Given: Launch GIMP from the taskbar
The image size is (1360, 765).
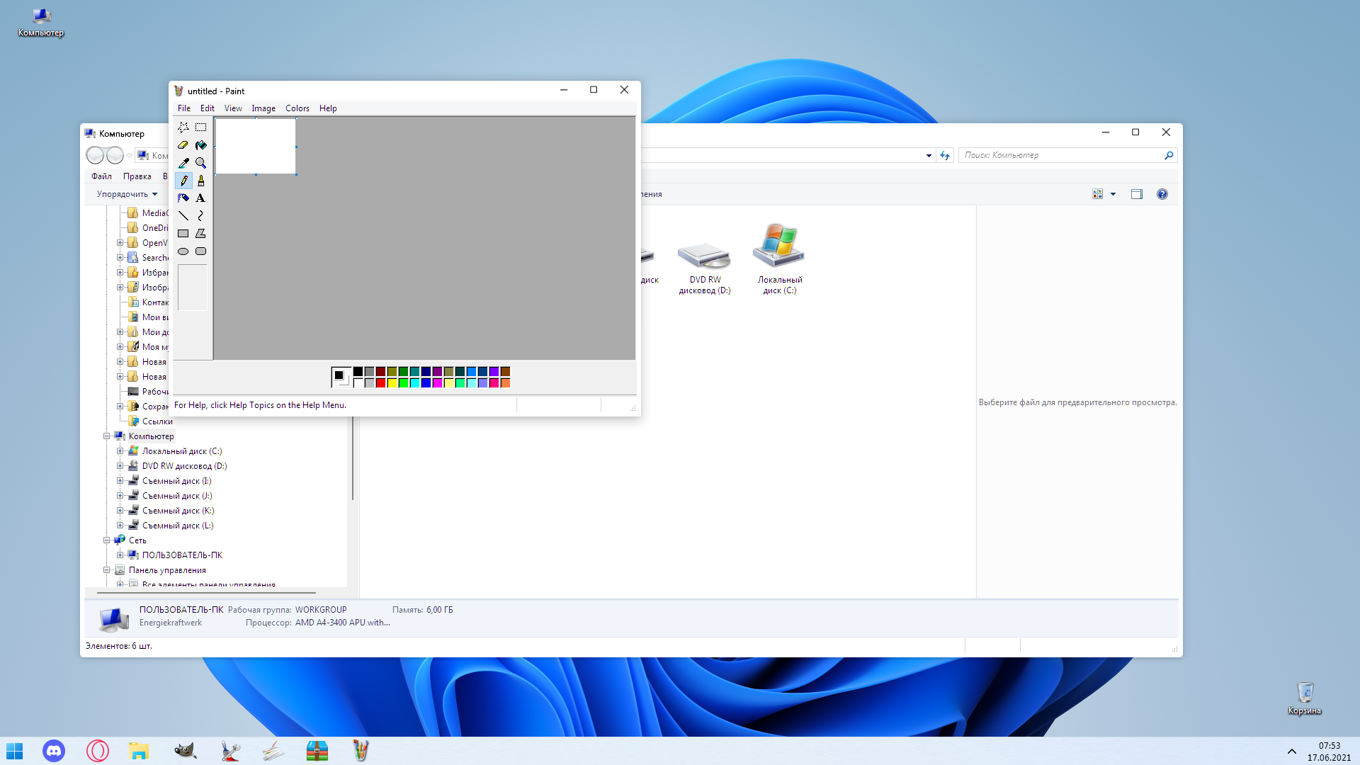Looking at the screenshot, I should 185,750.
